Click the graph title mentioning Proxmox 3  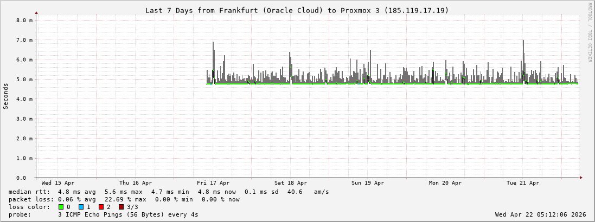point(297,10)
